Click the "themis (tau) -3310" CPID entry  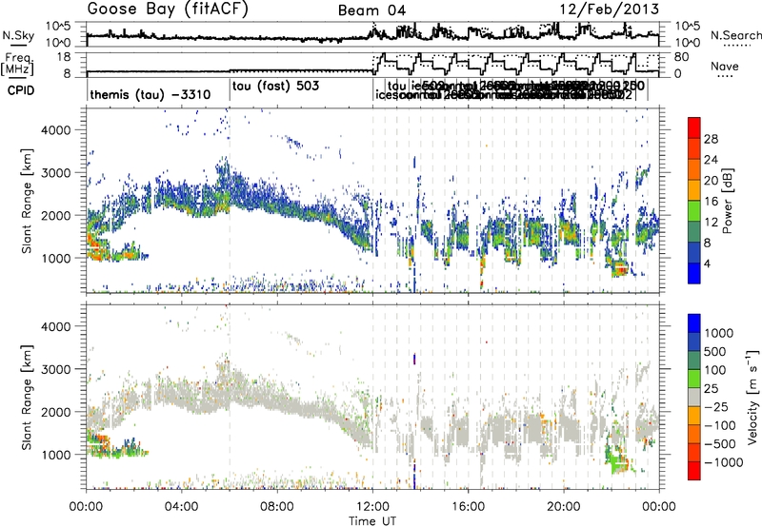pos(150,94)
